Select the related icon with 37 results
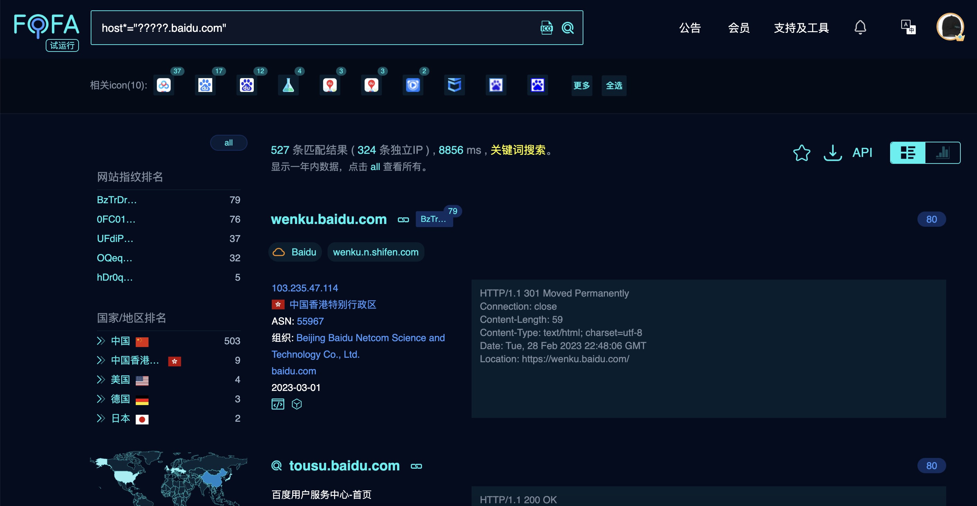977x506 pixels. click(164, 85)
